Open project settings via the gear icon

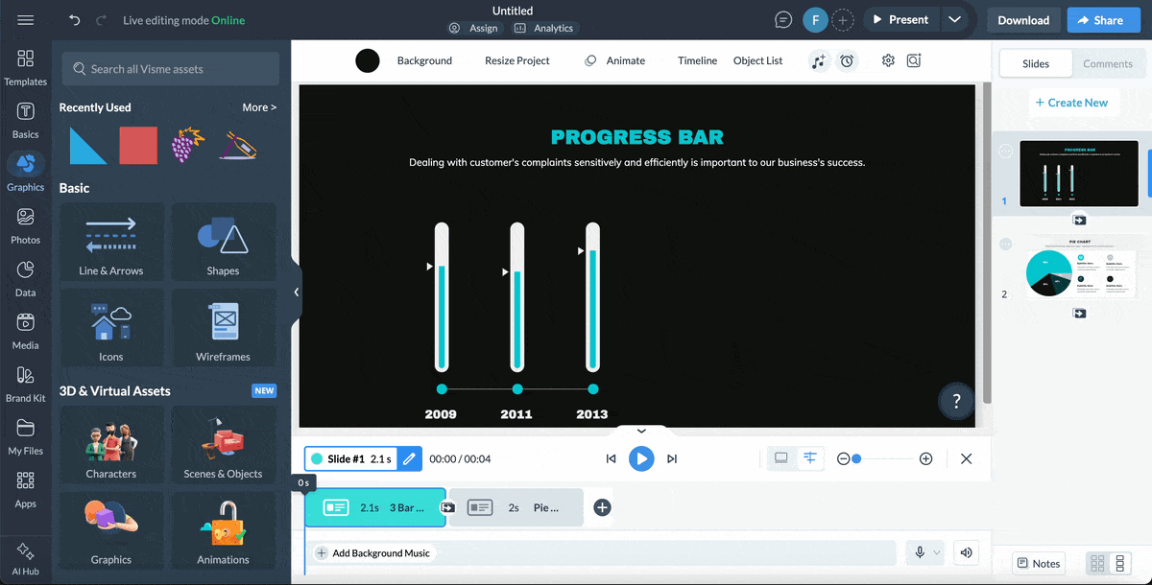pyautogui.click(x=887, y=60)
